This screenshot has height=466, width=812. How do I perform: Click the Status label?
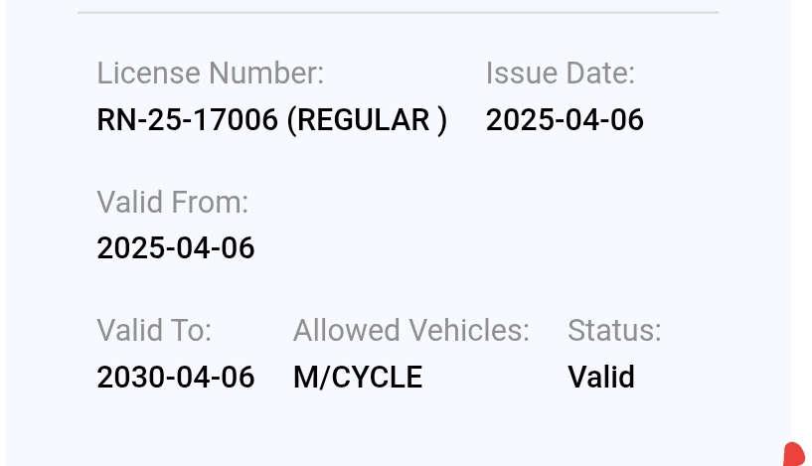click(614, 330)
